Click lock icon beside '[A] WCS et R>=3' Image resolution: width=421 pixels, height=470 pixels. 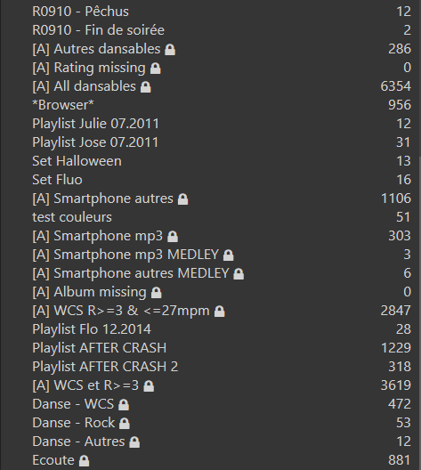click(x=149, y=386)
